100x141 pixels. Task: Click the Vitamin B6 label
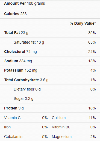tap(61, 127)
